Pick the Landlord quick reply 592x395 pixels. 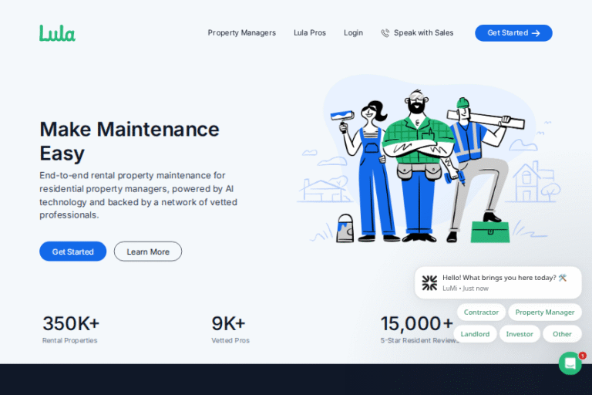475,334
